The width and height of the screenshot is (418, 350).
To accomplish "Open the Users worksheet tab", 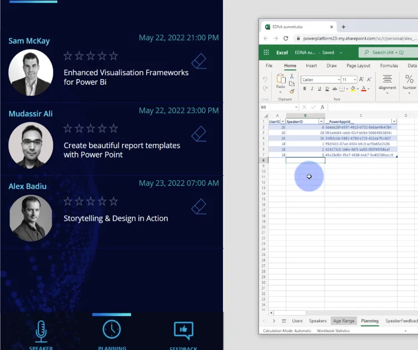I will 297,321.
